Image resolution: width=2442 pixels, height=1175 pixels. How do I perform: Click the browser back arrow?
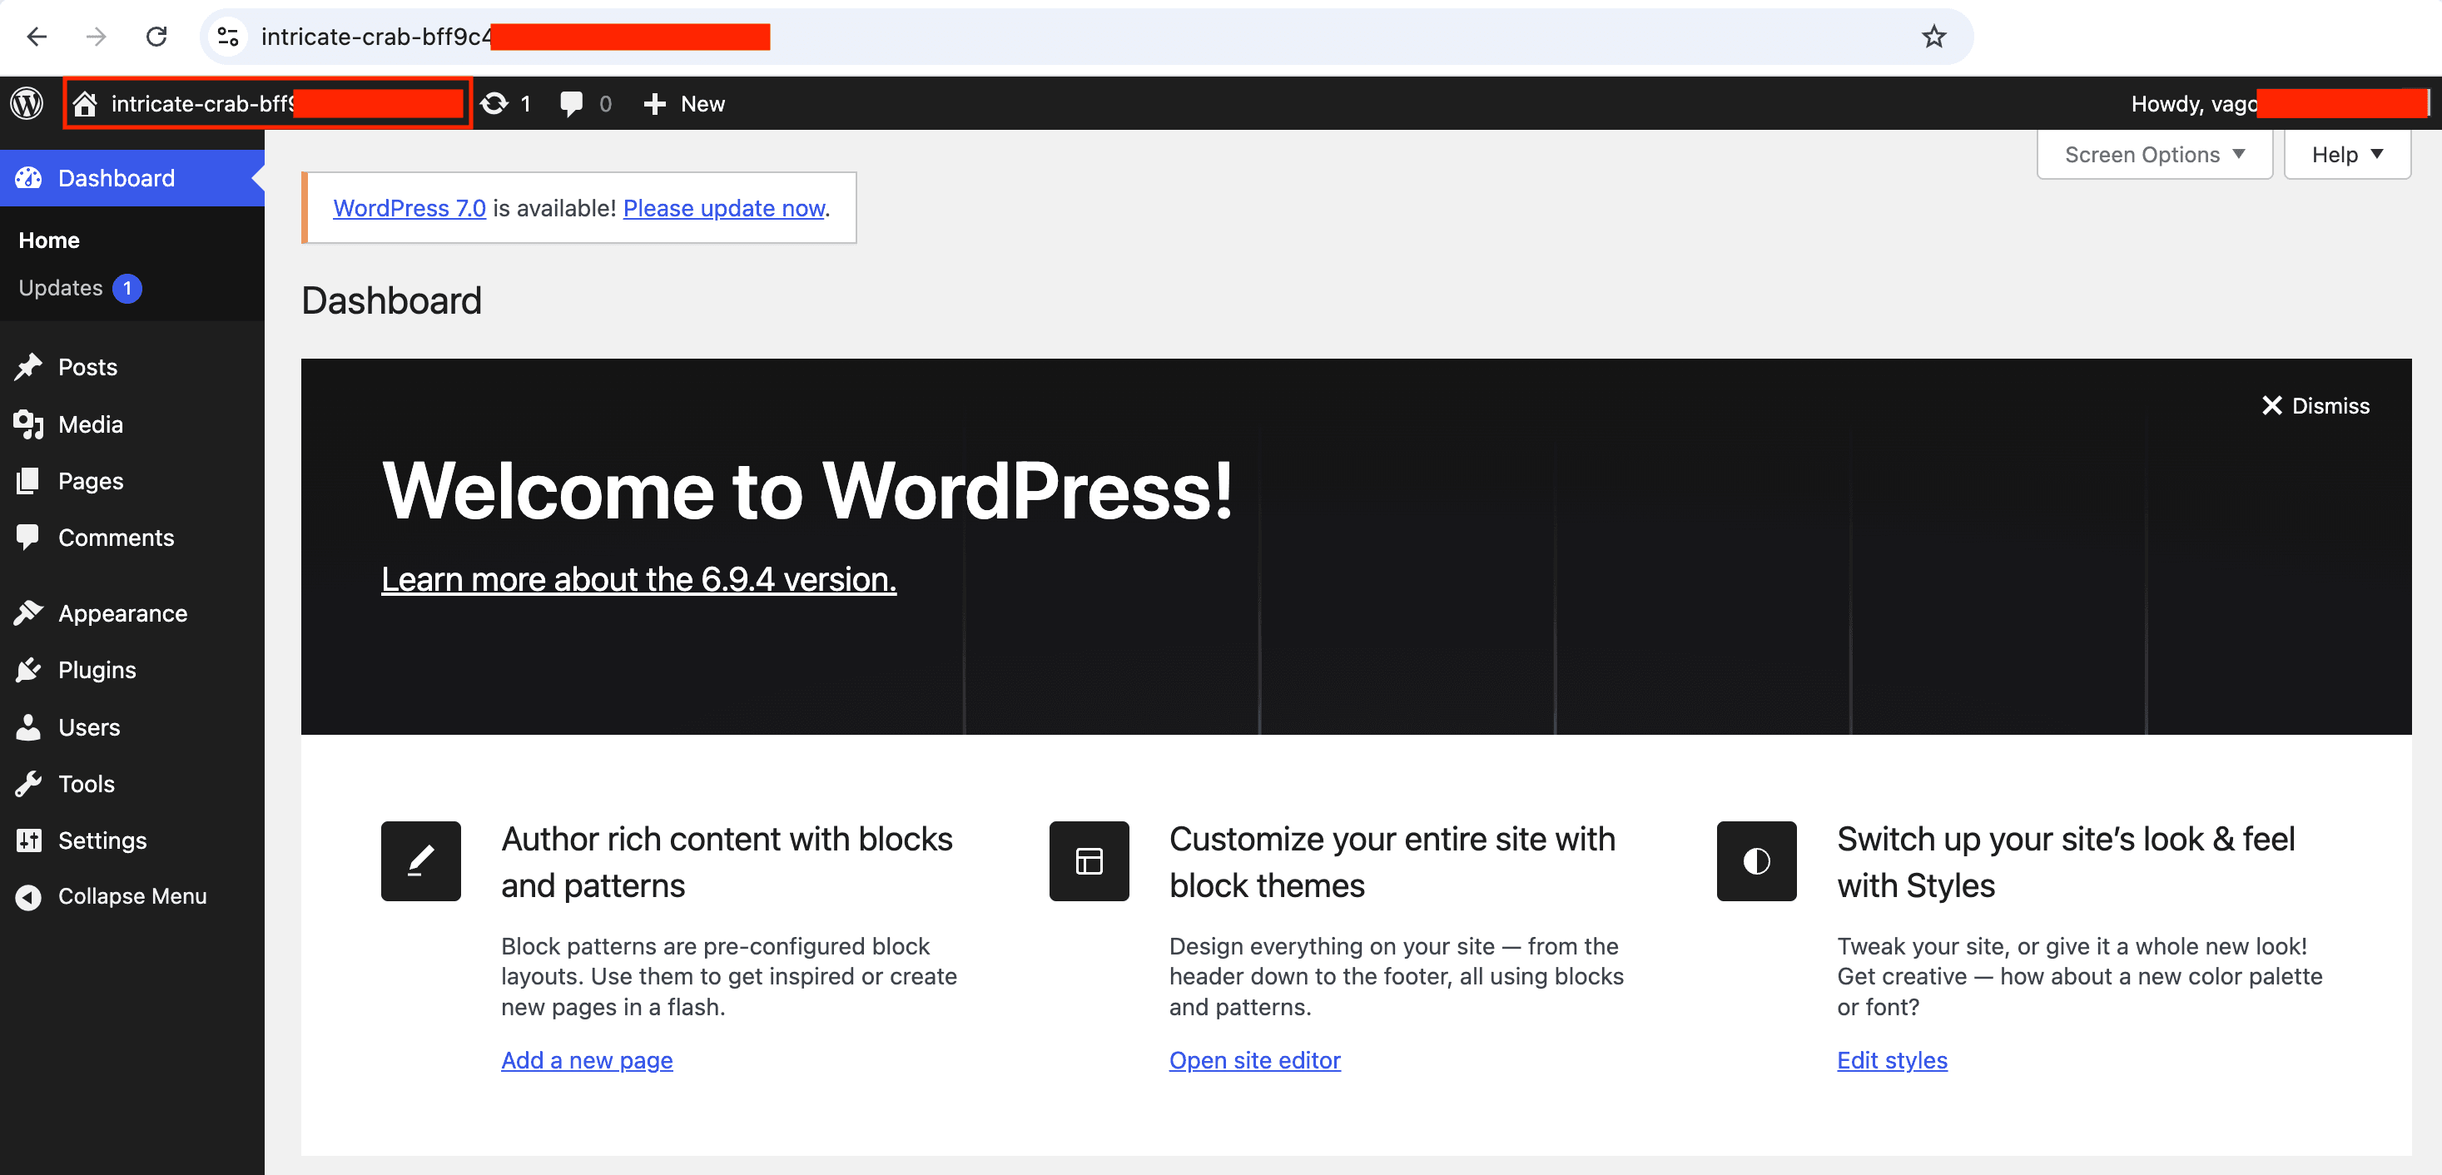coord(37,37)
